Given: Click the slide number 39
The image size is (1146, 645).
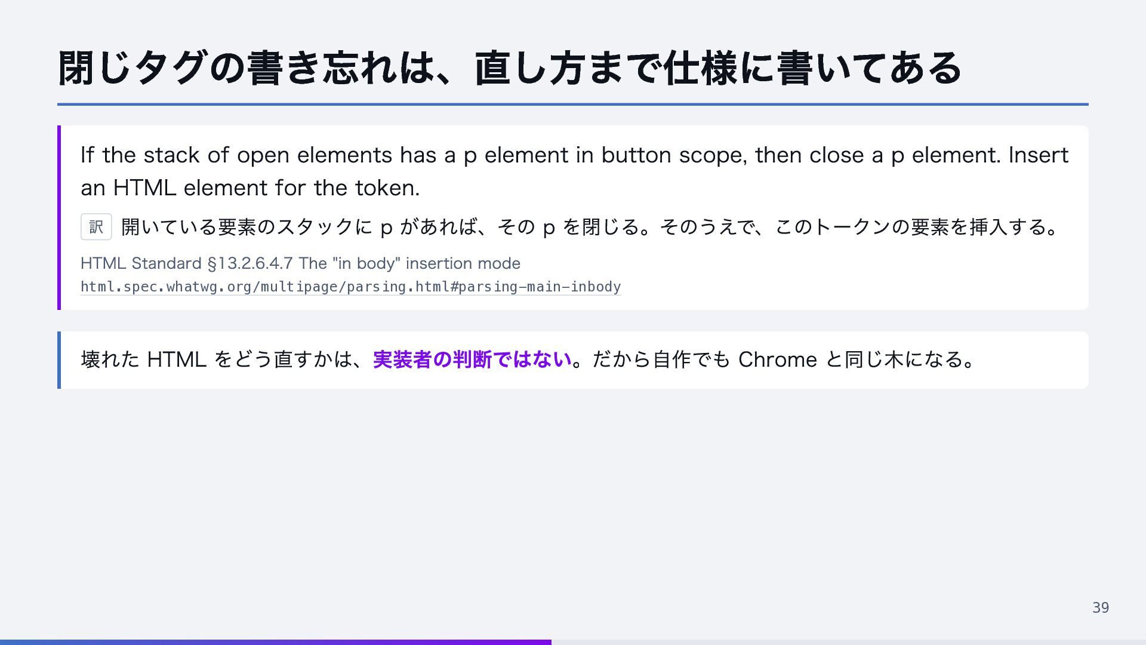Looking at the screenshot, I should click(x=1101, y=607).
